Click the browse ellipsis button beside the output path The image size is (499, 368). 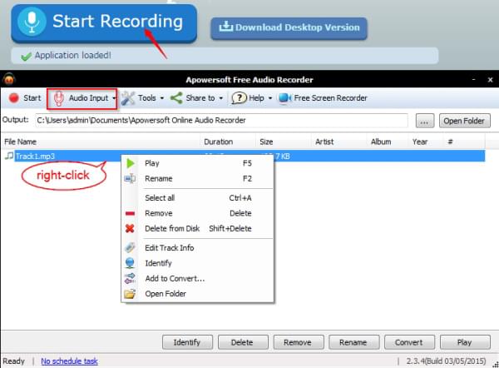[x=424, y=121]
